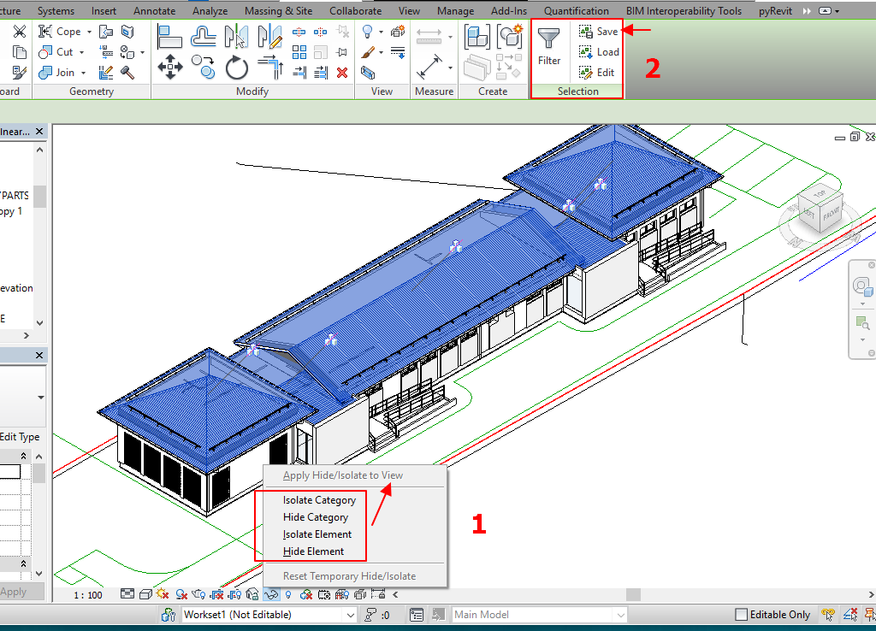Toggle shadows on the view control bar
The image size is (876, 631).
pos(181,593)
